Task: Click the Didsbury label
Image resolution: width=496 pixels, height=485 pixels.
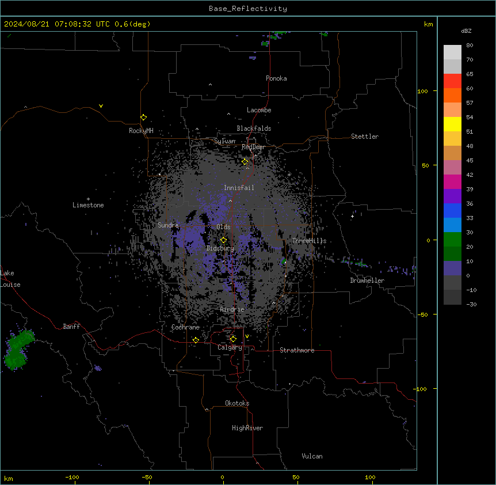Action: pos(220,248)
